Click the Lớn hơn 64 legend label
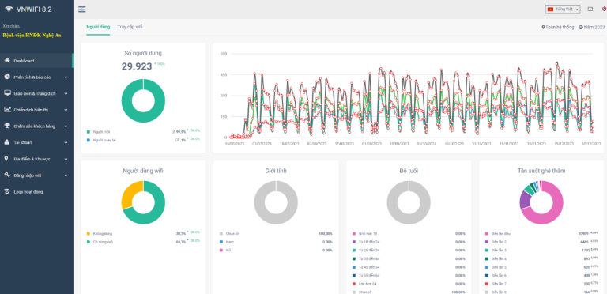Image resolution: width=607 pixels, height=294 pixels. (x=368, y=284)
